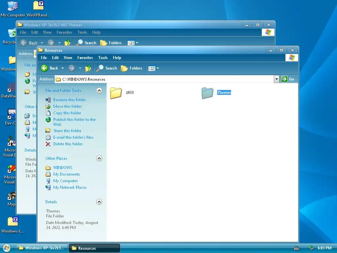Click the Delete this folder link

[68, 144]
